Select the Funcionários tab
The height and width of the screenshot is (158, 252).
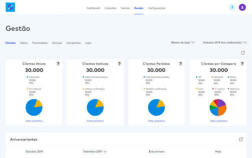click(x=40, y=43)
